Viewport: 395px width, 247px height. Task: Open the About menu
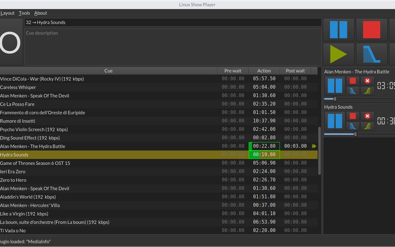[40, 13]
